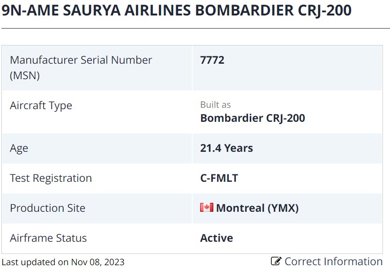Click the Montreal (YMX) production site text
This screenshot has width=390, height=268.
pyautogui.click(x=257, y=208)
